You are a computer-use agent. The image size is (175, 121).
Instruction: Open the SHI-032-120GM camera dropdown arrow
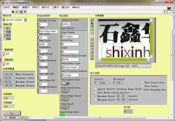point(25,20)
